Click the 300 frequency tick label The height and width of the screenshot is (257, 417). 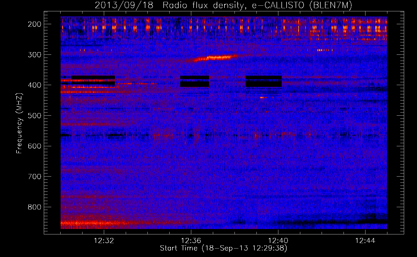point(35,55)
